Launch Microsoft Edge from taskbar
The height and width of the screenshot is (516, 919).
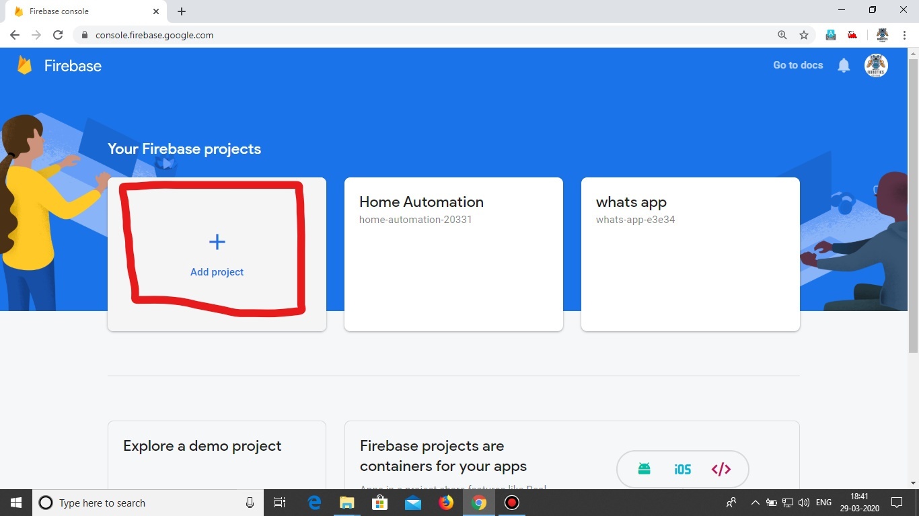pos(314,503)
